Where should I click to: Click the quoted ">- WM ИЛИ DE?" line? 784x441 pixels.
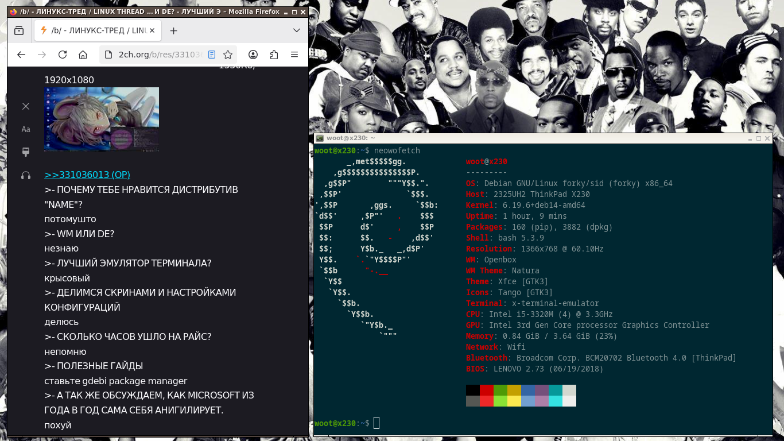(x=79, y=234)
